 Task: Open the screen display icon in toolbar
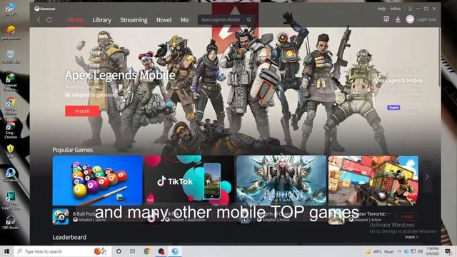386,19
